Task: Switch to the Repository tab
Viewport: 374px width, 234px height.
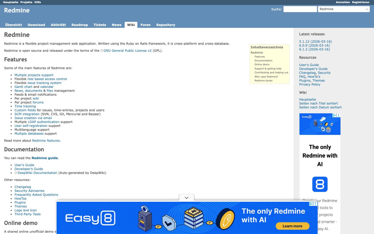Action: pyautogui.click(x=166, y=25)
